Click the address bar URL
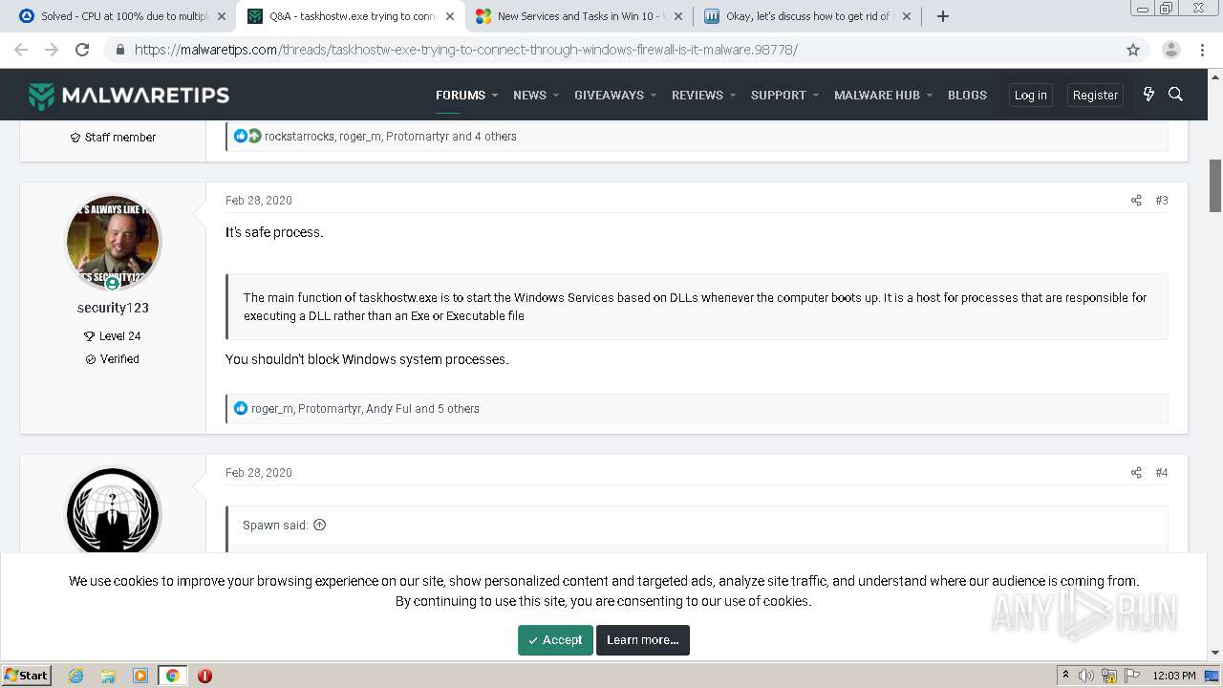Viewport: 1223px width, 688px height. click(466, 50)
